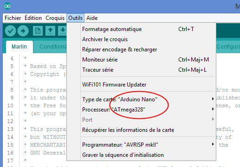Click code line 6 beginning Copyright
The height and width of the screenshot is (167, 240).
coord(45,74)
